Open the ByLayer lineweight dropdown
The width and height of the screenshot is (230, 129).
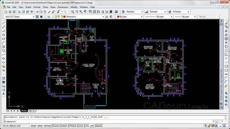pyautogui.click(x=185, y=17)
